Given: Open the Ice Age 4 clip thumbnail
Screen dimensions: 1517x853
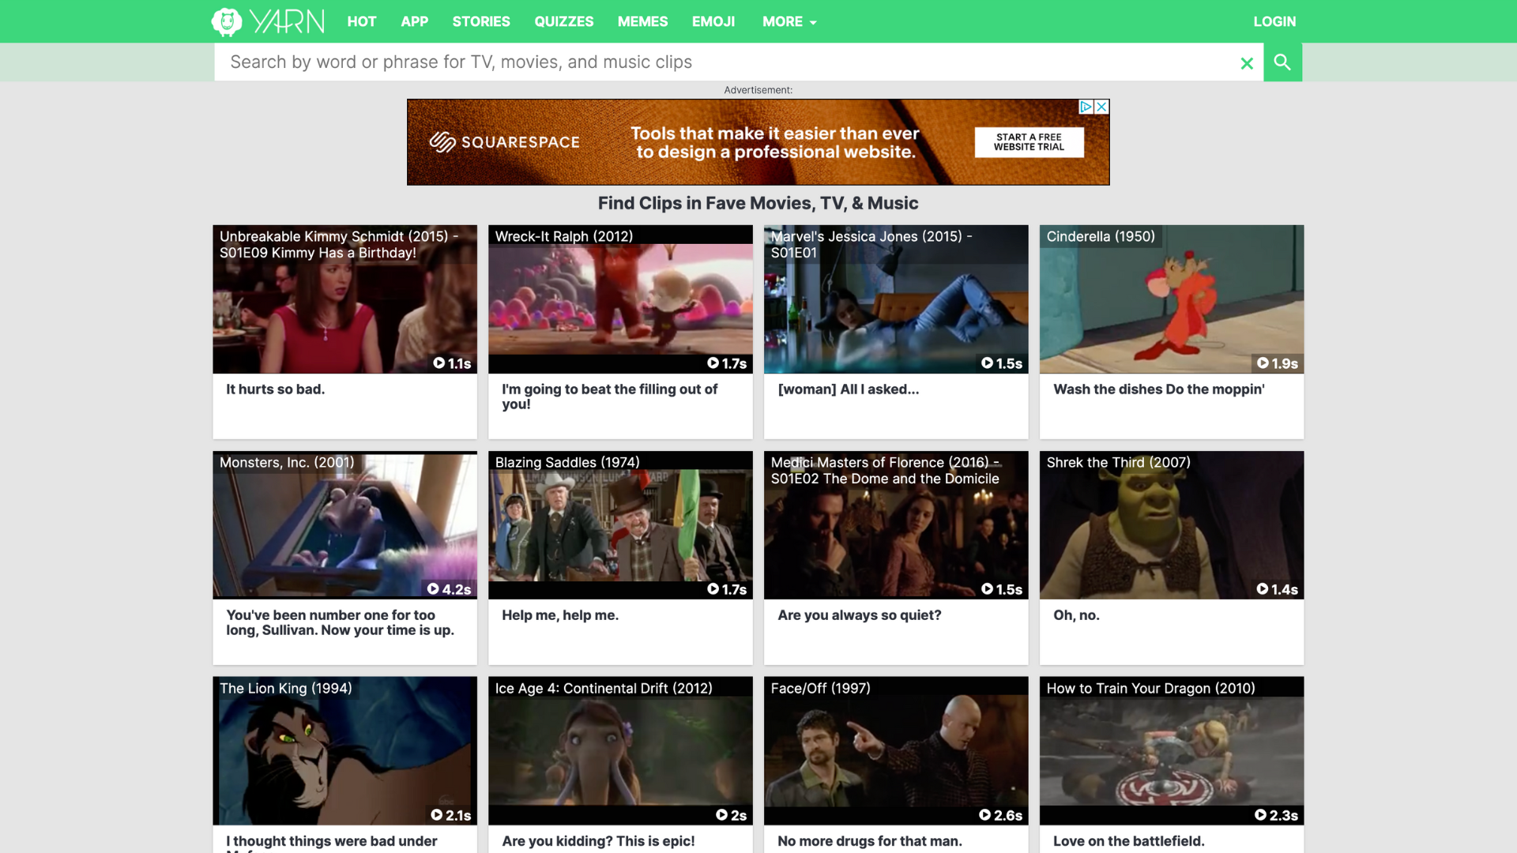Looking at the screenshot, I should click(x=620, y=751).
